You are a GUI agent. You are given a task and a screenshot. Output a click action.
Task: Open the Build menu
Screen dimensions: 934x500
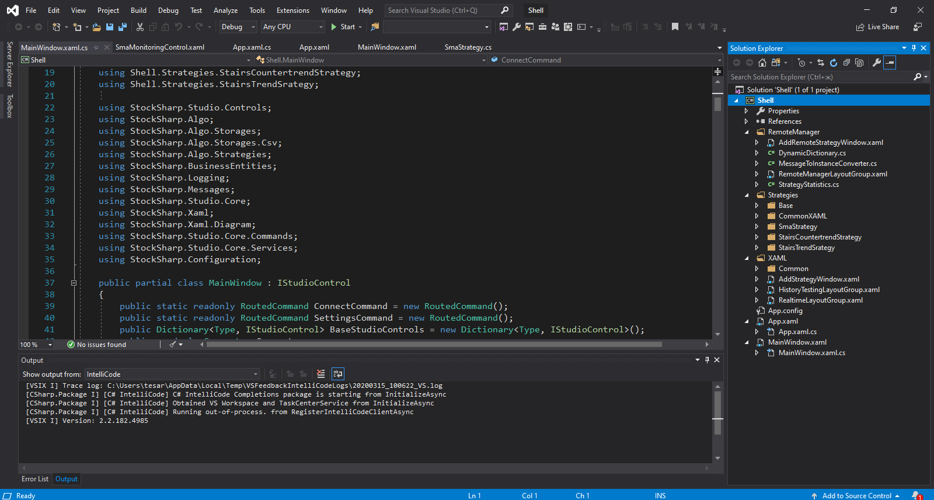point(138,11)
